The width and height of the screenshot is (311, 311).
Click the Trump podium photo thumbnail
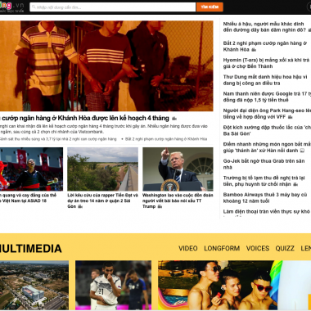tap(178, 169)
